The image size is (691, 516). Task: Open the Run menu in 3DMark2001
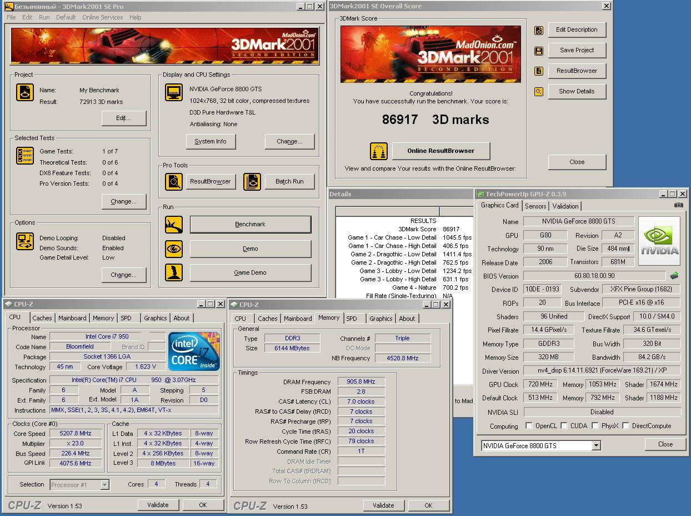44,17
